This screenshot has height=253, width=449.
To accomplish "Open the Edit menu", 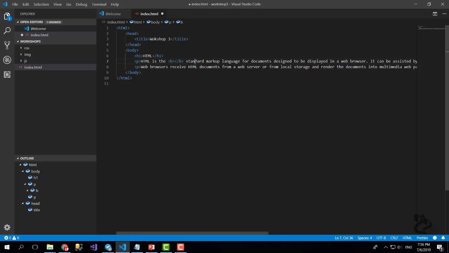I will 26,4.
